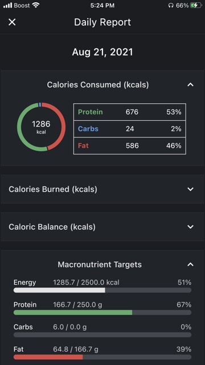Tap the Daily Report title

tap(102, 22)
